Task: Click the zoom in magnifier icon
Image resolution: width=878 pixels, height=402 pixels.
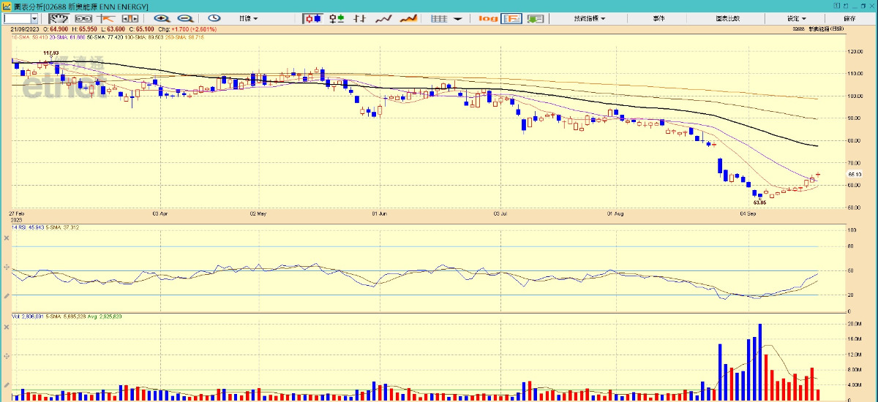Action: click(x=162, y=18)
